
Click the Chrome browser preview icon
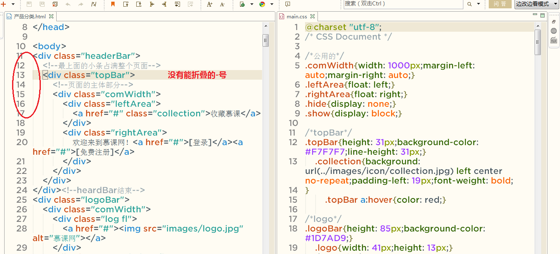pos(262,4)
